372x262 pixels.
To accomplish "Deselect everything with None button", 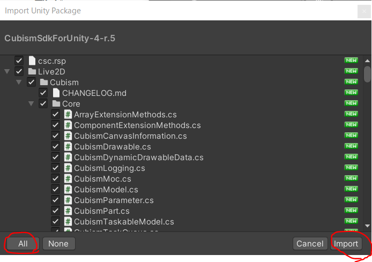I will (x=58, y=243).
